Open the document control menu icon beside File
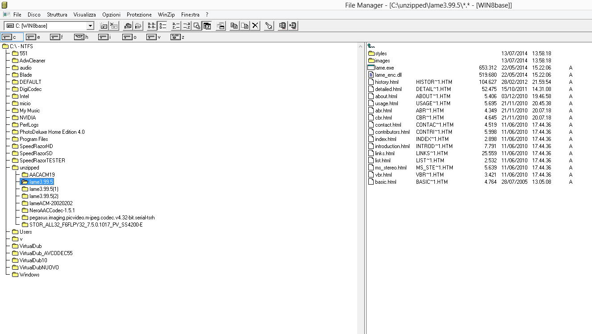Image resolution: width=592 pixels, height=334 pixels. point(6,15)
